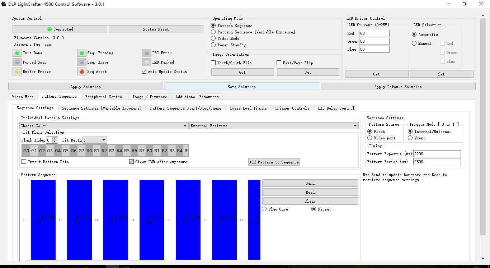The height and width of the screenshot is (268, 490).
Task: Click the Forced Swap status indicator
Action: (x=17, y=62)
